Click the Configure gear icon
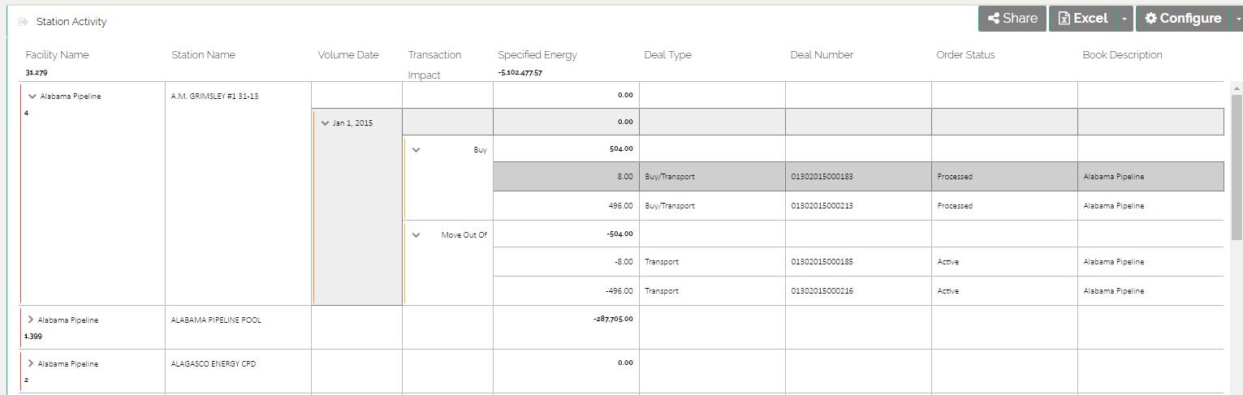The height and width of the screenshot is (395, 1243). point(1150,19)
